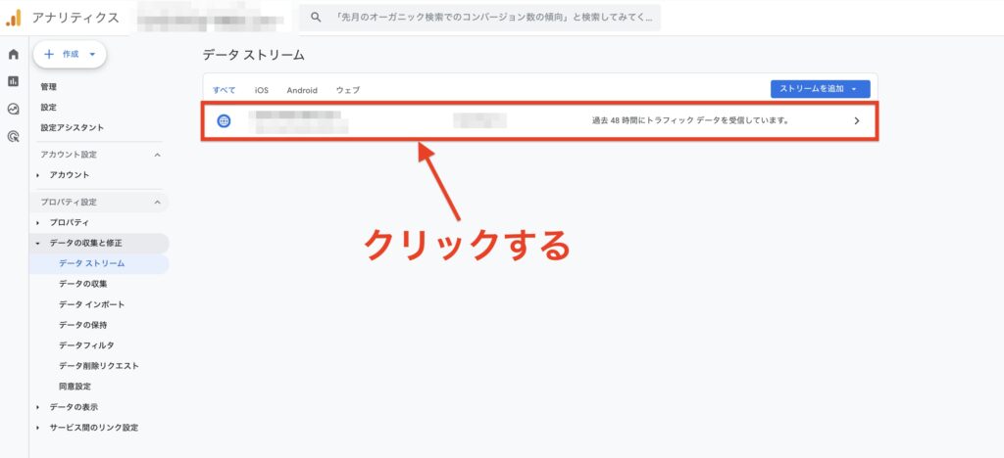Open 設定アシスタント in sidebar
Screen dimensions: 1004x458
(x=72, y=127)
